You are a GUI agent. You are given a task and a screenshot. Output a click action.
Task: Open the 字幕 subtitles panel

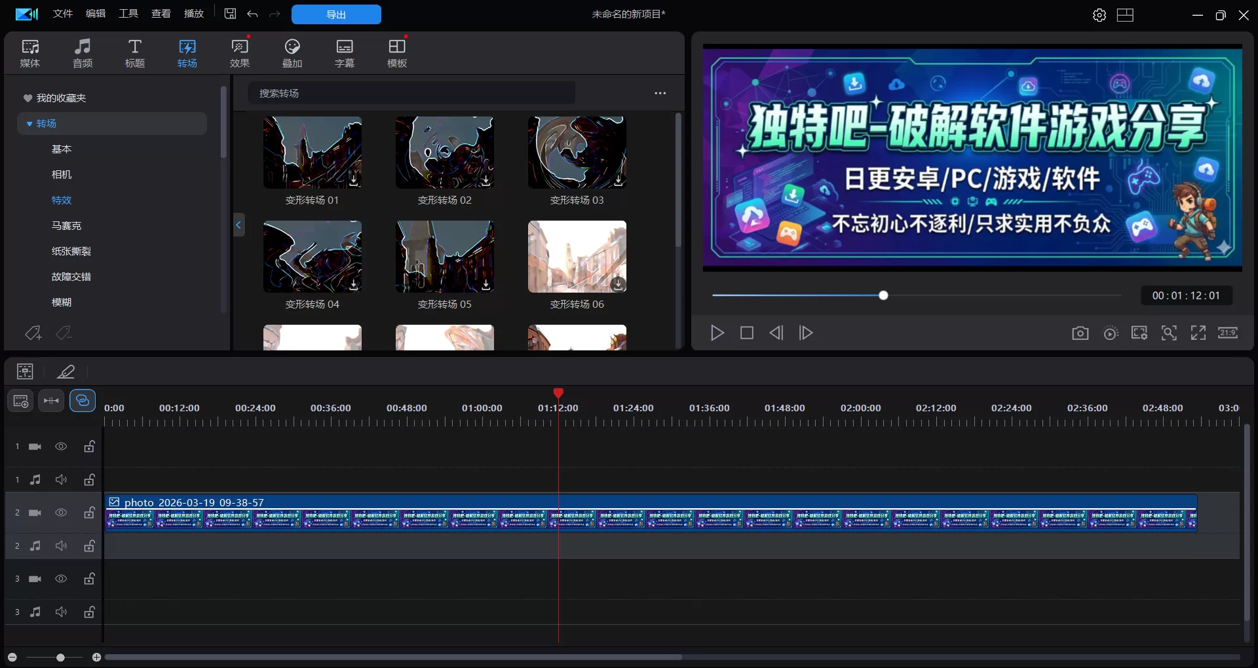(x=345, y=52)
